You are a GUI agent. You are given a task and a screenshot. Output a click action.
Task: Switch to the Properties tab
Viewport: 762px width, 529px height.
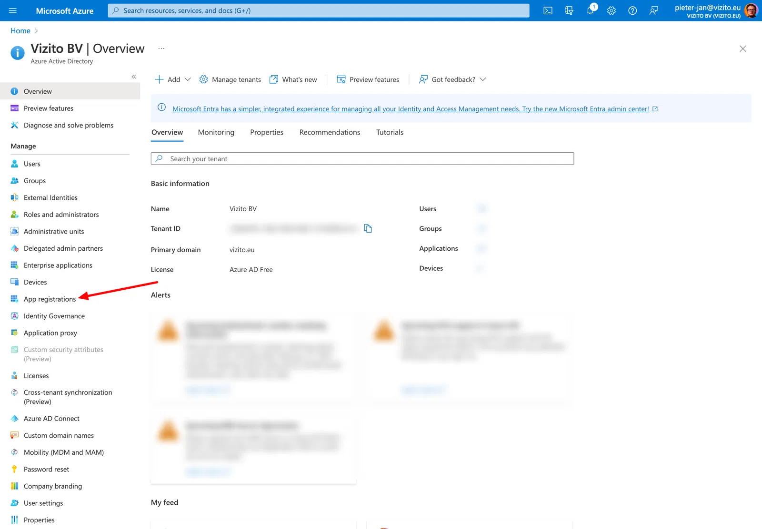(x=267, y=132)
